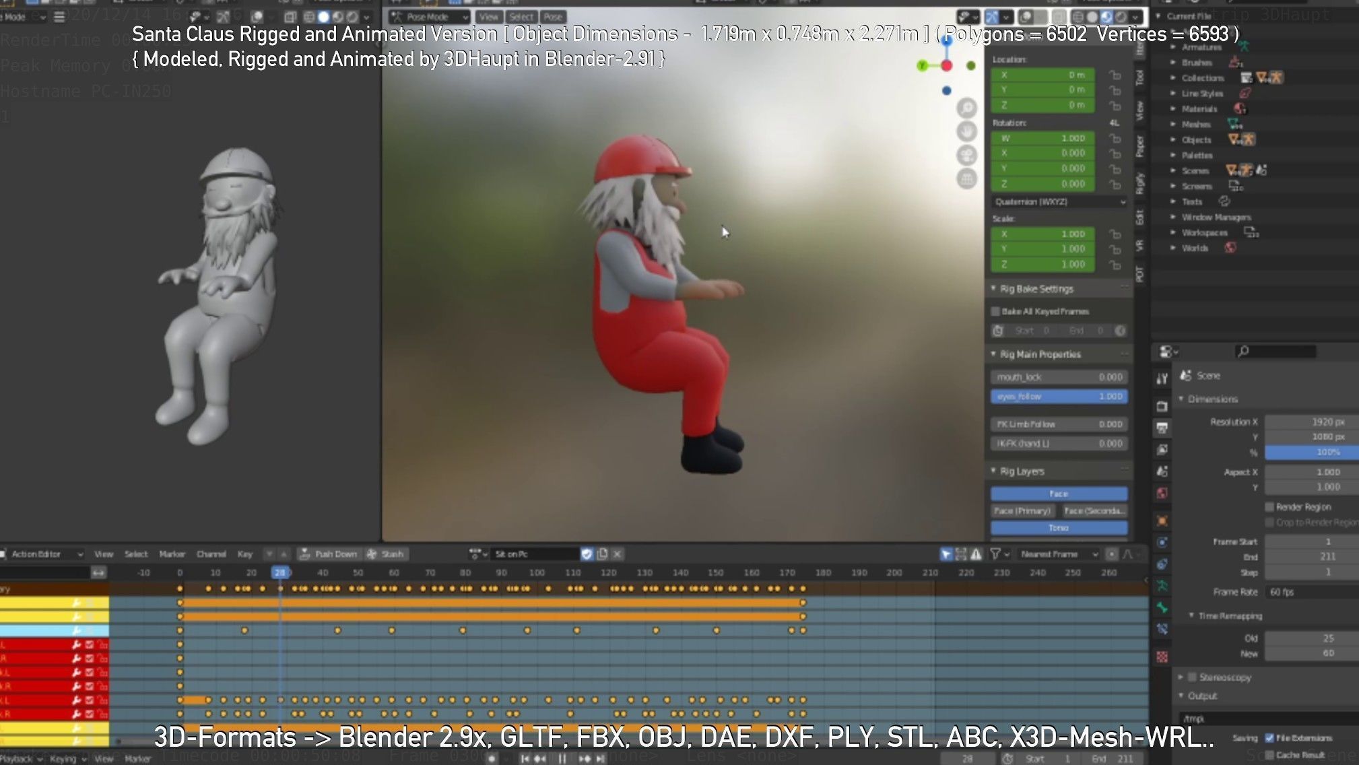Open the World properties red globe icon

(x=1162, y=494)
